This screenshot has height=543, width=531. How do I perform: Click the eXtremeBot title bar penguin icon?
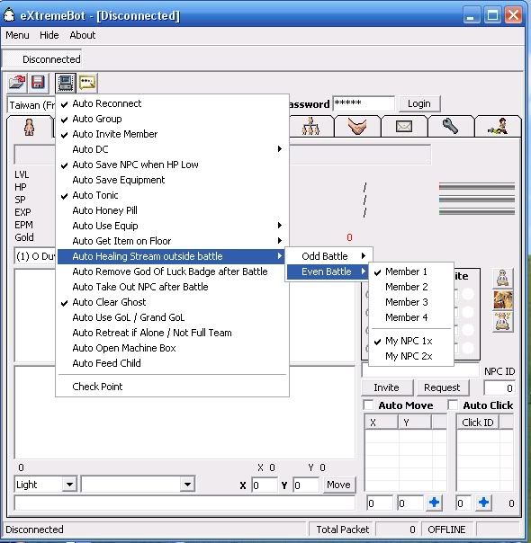point(9,15)
